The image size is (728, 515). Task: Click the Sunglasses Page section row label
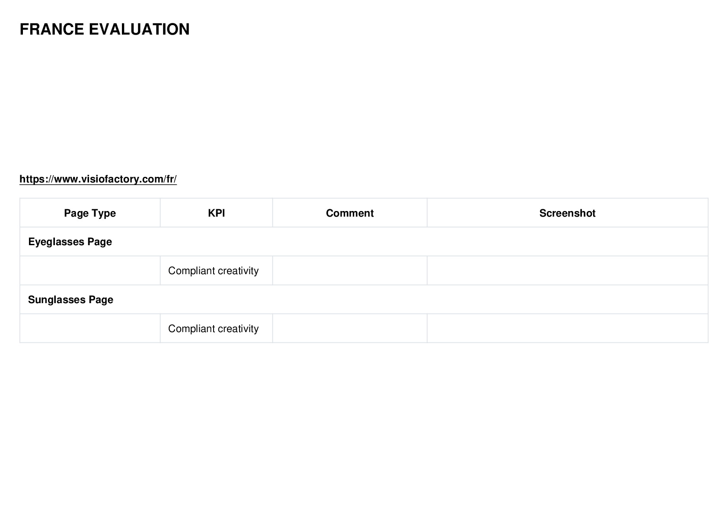[70, 300]
